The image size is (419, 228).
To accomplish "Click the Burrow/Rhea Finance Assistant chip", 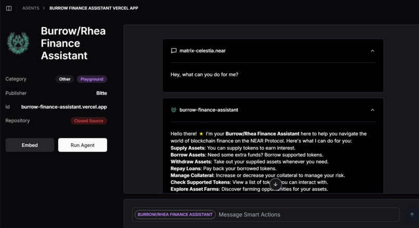I will tap(175, 214).
